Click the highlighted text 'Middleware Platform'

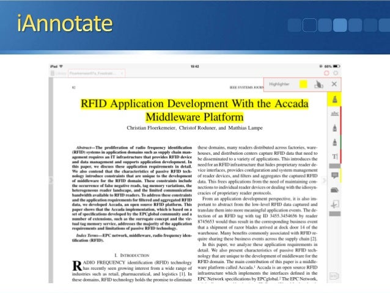pos(194,117)
